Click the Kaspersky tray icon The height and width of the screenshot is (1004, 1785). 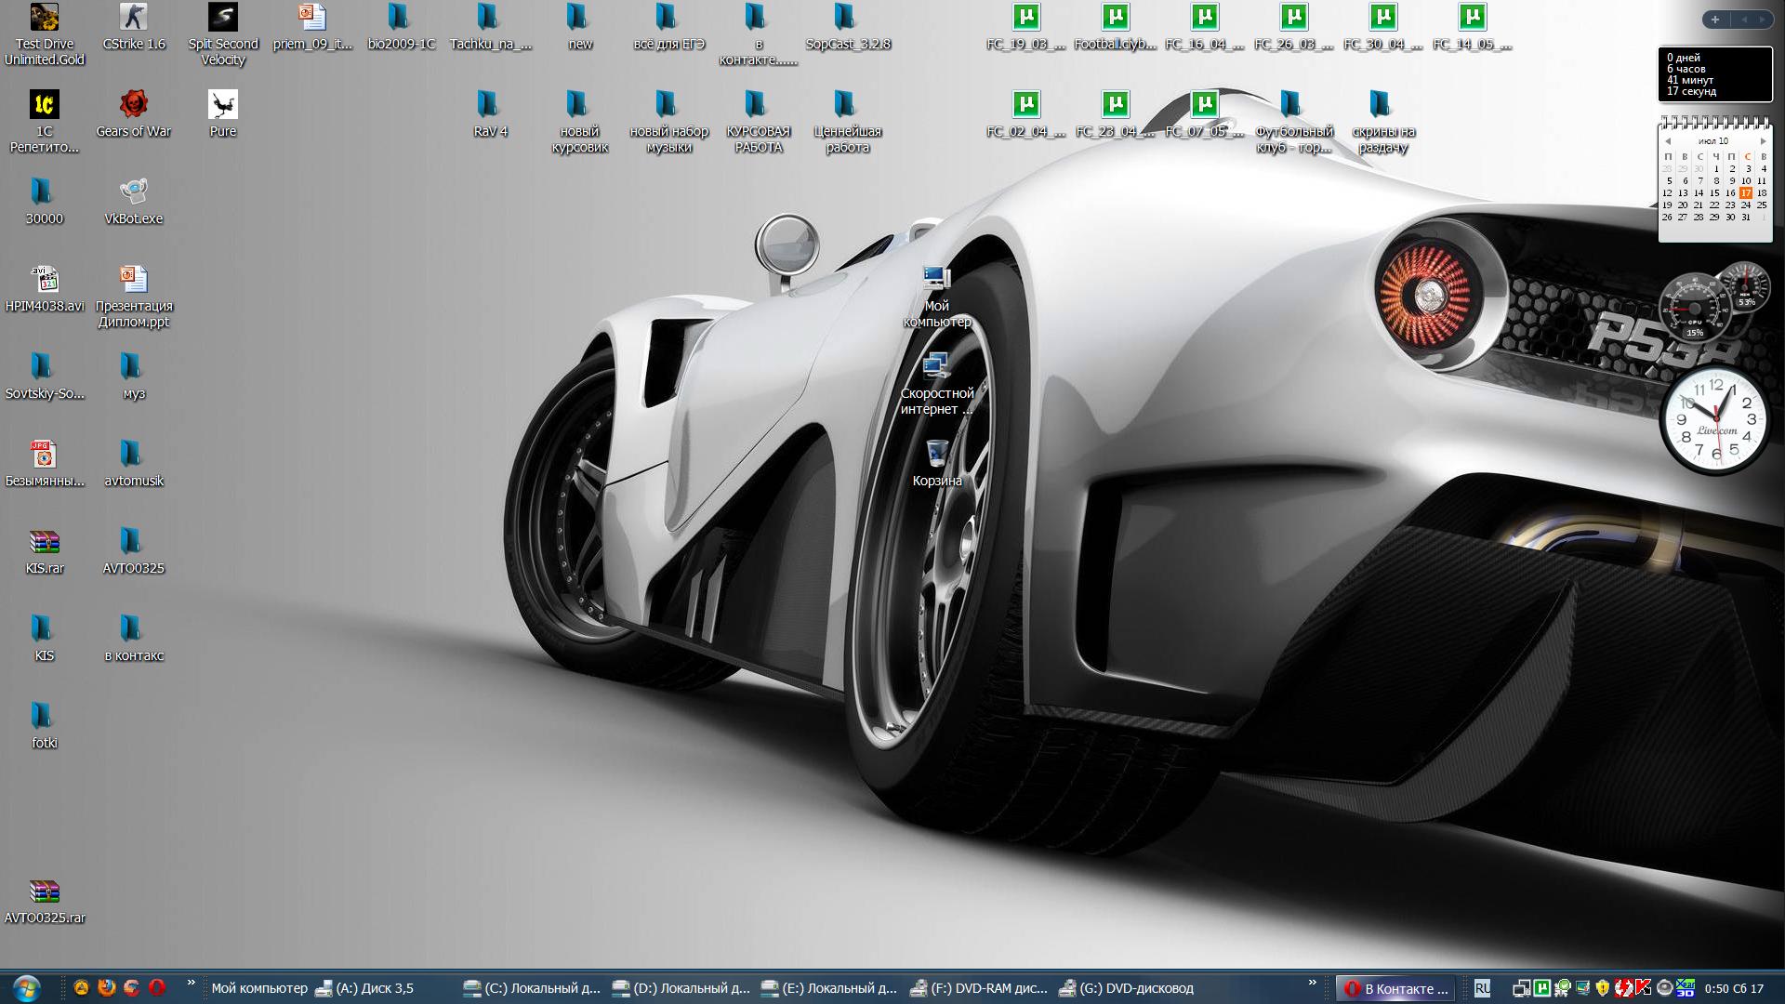coord(1643,988)
